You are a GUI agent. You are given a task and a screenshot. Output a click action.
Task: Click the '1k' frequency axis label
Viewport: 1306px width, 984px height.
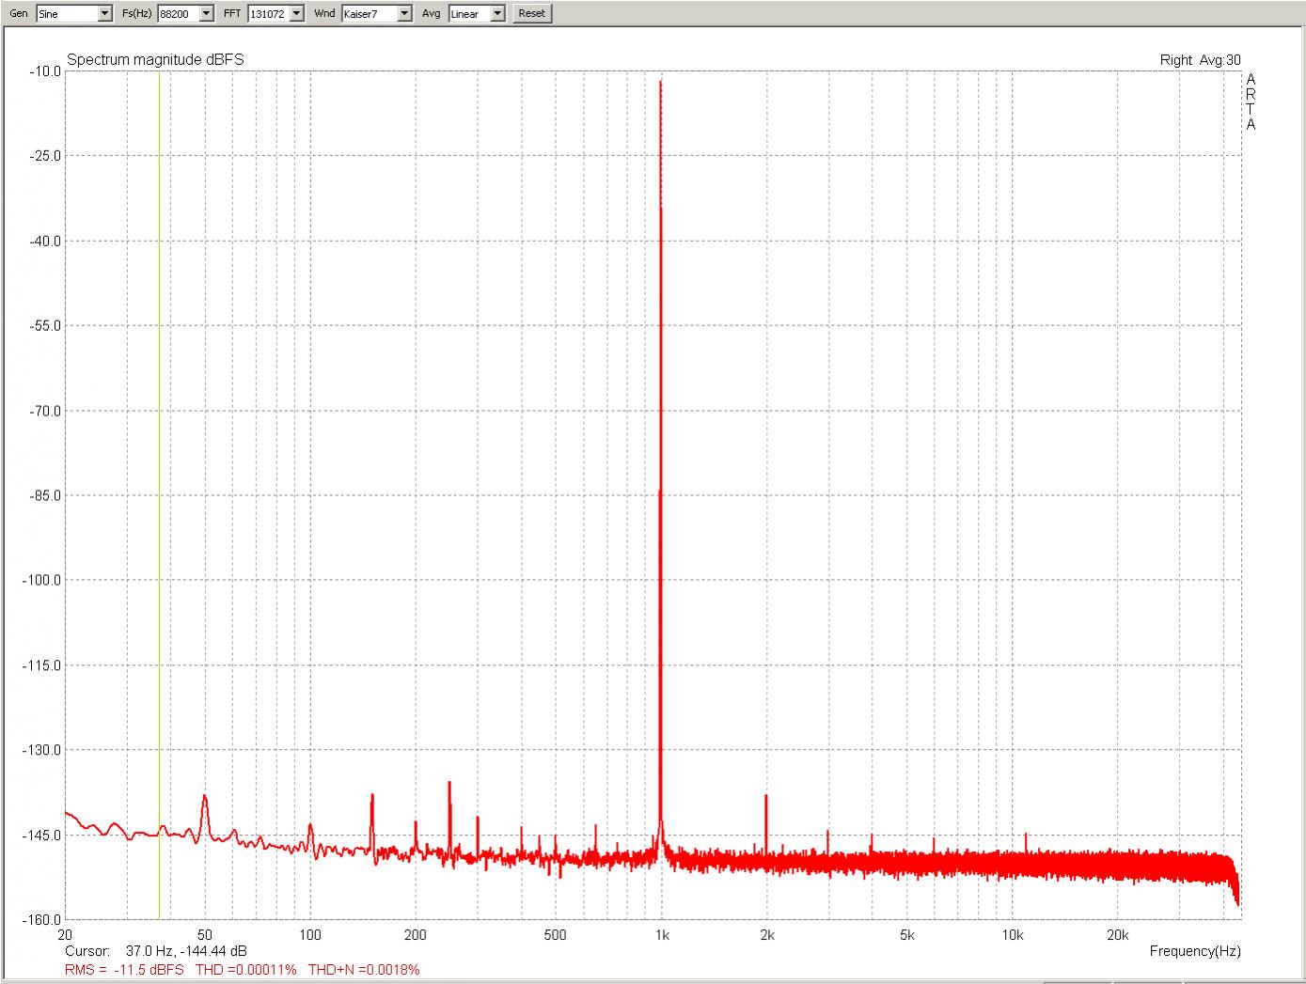(x=662, y=935)
